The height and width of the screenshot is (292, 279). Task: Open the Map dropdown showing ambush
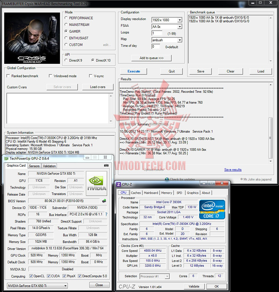(179, 40)
